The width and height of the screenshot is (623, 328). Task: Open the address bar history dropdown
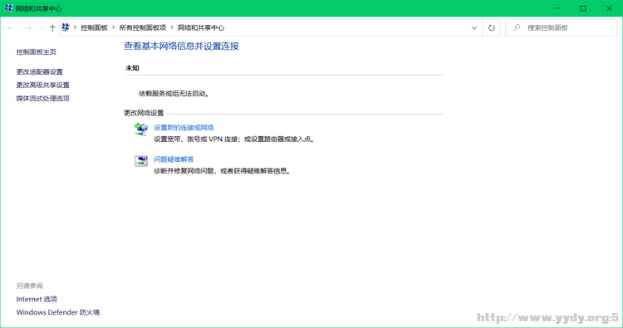pos(474,27)
